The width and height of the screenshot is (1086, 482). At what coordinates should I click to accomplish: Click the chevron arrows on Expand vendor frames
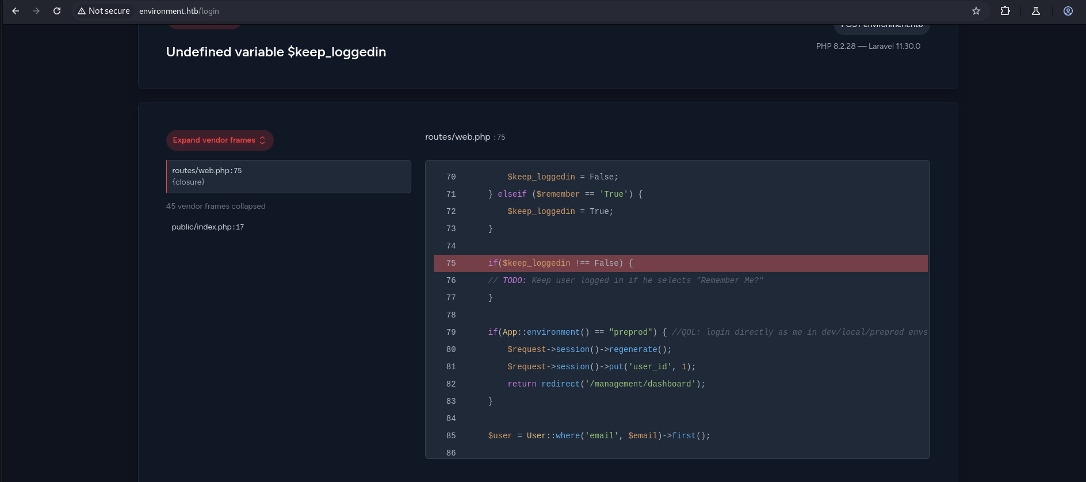pyautogui.click(x=262, y=140)
